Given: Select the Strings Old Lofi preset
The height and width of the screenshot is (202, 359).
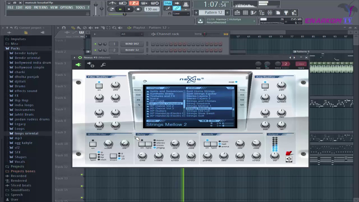Looking at the screenshot, I should tap(198, 111).
